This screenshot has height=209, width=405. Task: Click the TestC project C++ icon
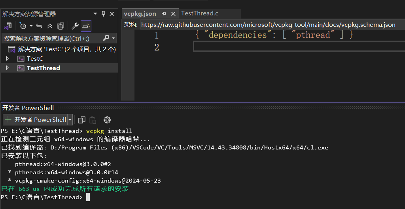(21, 59)
